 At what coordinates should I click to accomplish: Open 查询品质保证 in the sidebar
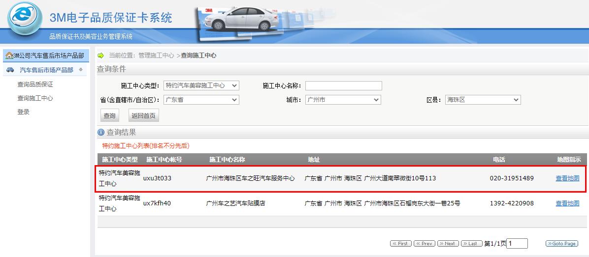[35, 85]
